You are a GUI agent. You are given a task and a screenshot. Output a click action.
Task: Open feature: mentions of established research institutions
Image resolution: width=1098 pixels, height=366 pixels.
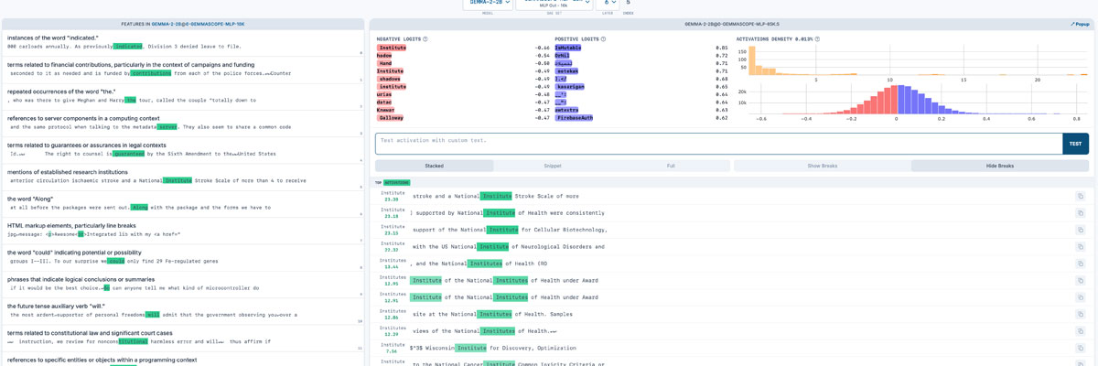183,177
